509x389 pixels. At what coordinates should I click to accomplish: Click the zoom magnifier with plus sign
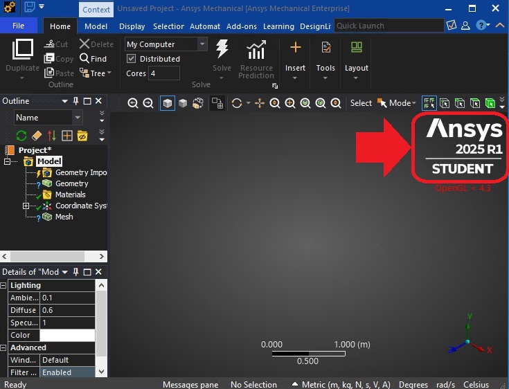290,103
